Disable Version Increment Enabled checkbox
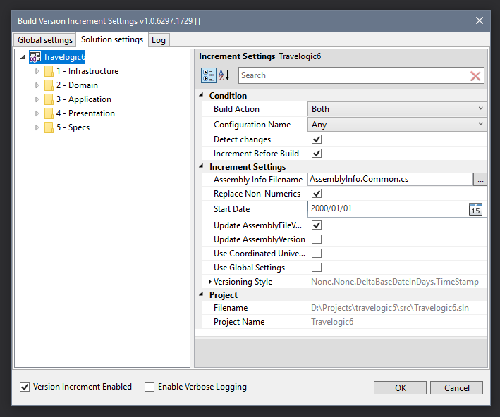This screenshot has width=500, height=417. tap(25, 387)
